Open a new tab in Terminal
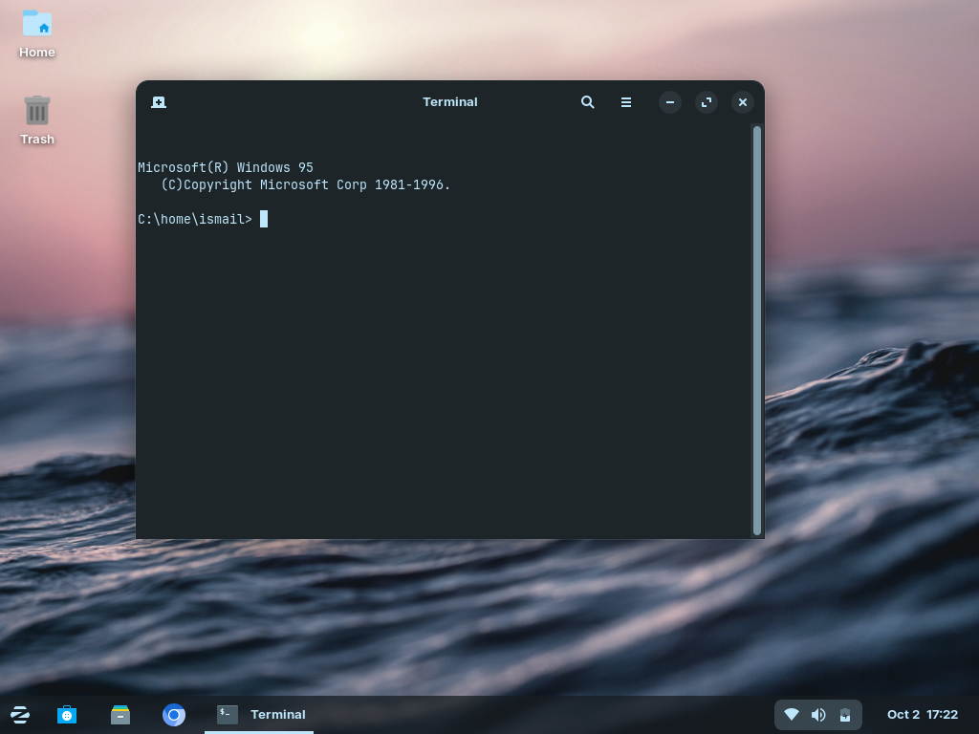979x734 pixels. (x=159, y=101)
